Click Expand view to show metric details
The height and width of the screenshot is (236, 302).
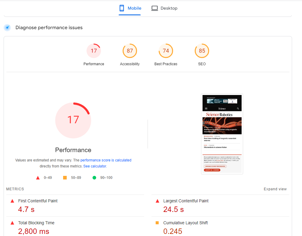(275, 189)
